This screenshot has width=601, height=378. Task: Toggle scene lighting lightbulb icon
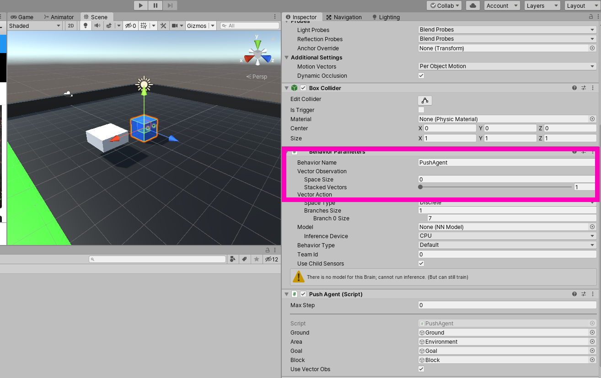(x=86, y=26)
